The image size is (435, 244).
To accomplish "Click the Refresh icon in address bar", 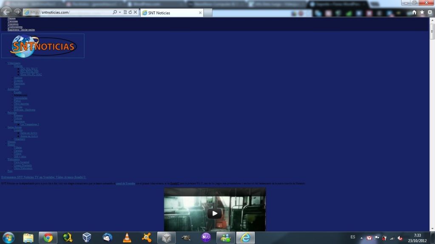I will 130,12.
